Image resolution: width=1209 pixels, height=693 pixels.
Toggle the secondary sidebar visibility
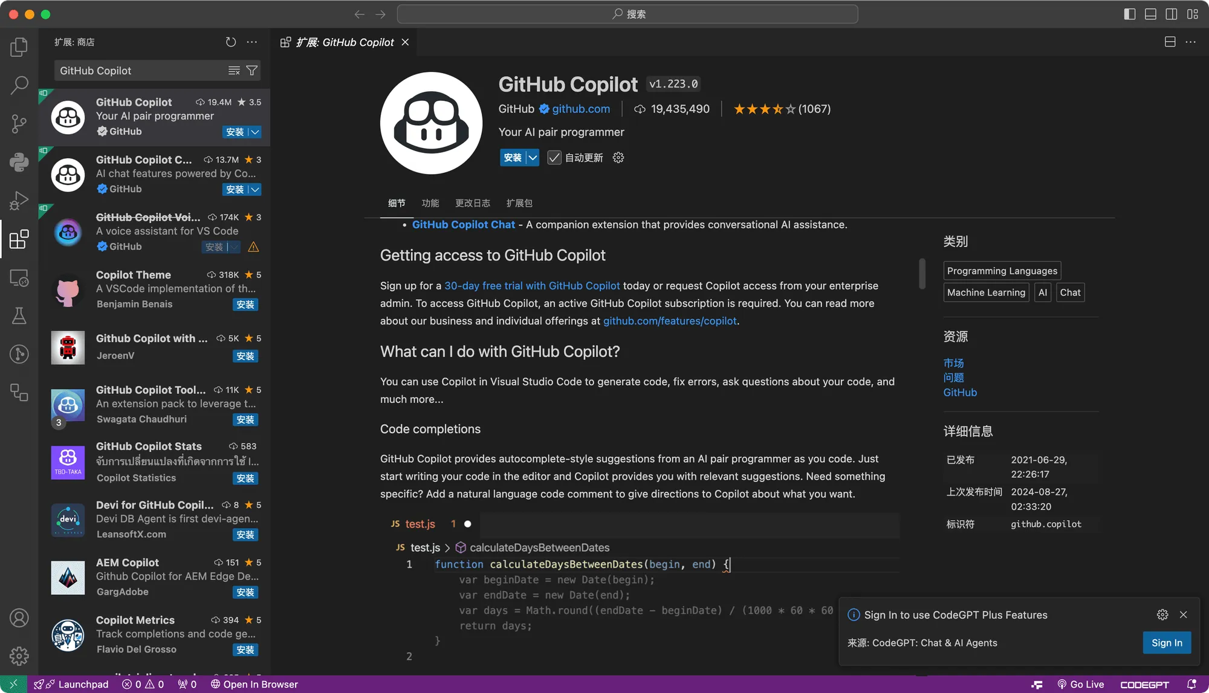coord(1172,14)
